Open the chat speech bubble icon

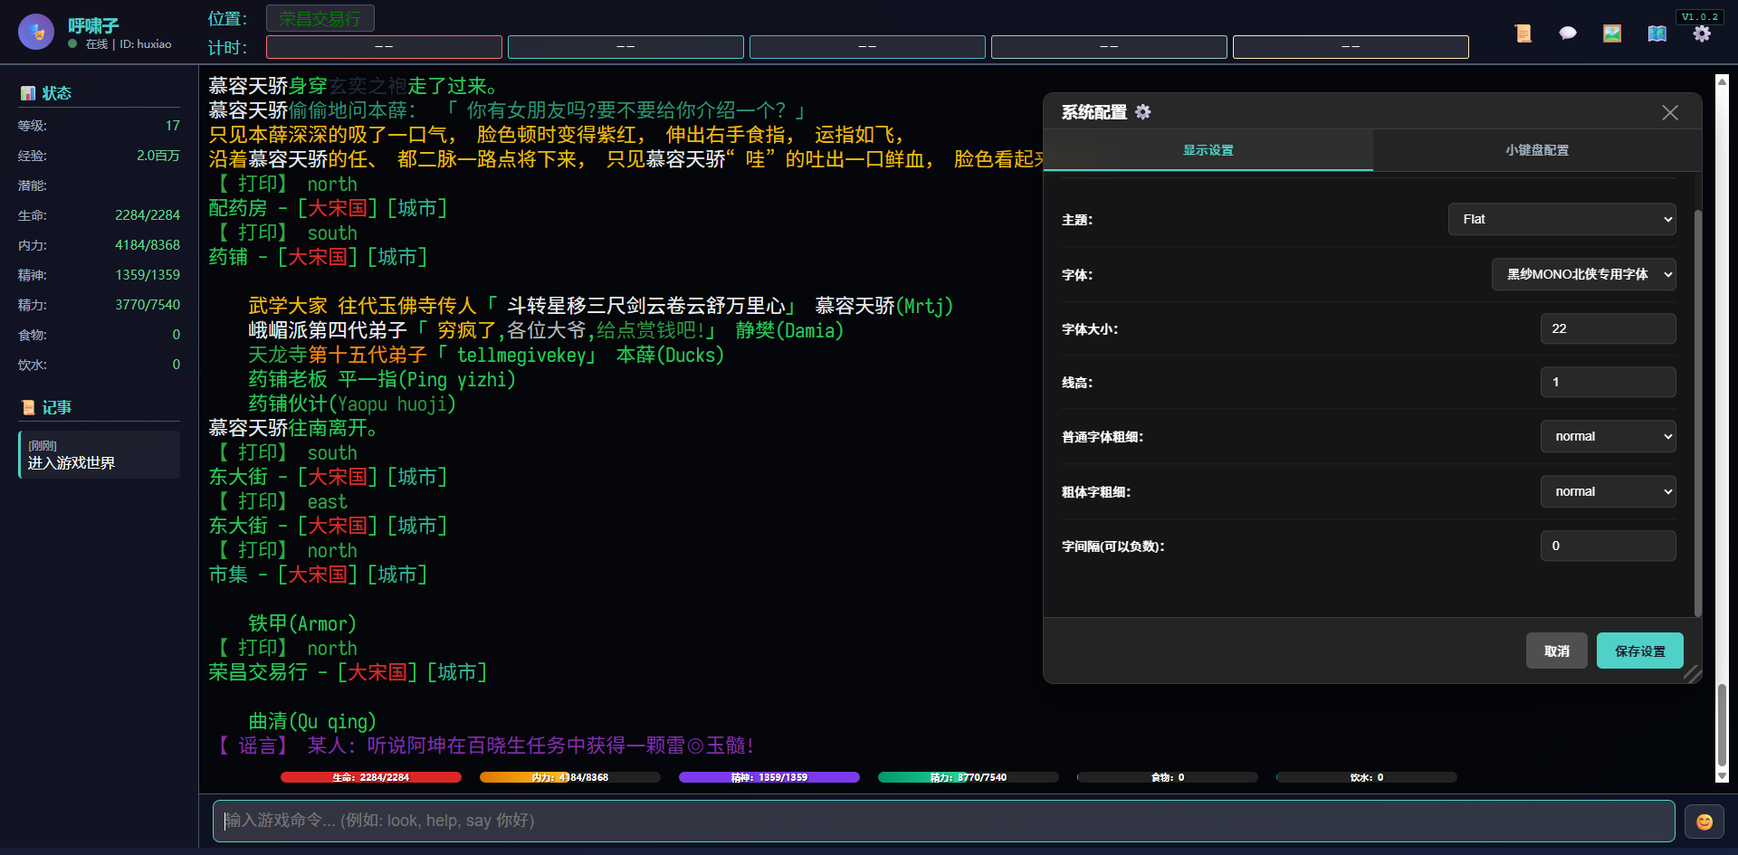coord(1568,33)
